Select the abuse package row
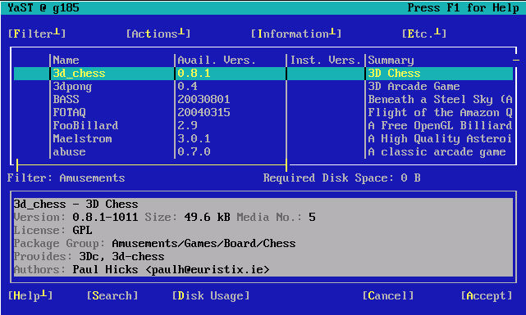Screen dimensions: 526x315 263,152
